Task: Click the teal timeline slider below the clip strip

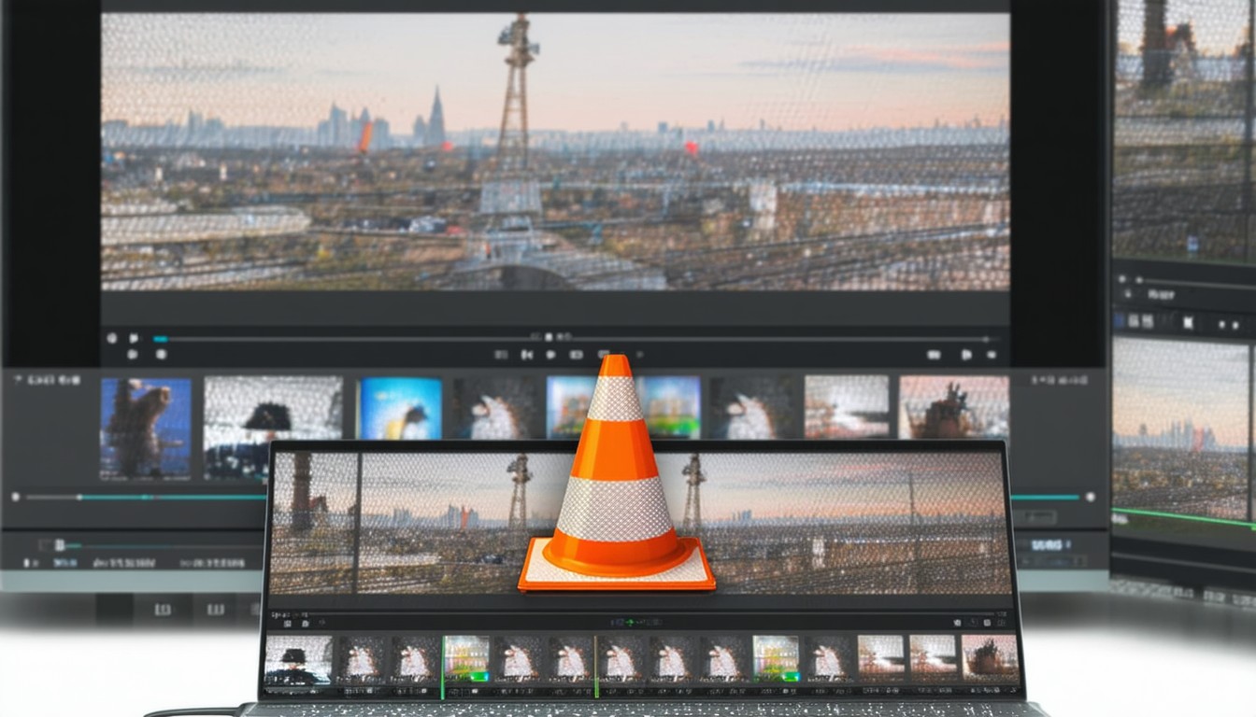Action: 140,498
